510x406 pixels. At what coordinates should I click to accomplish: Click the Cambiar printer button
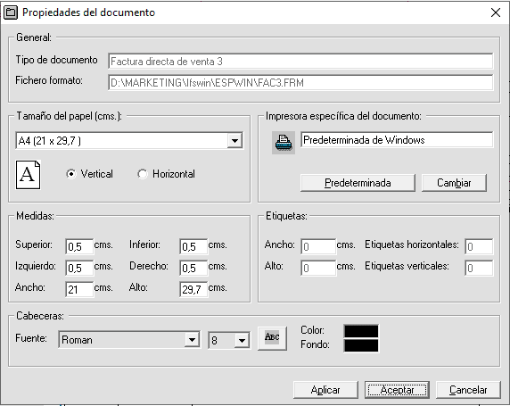click(454, 183)
